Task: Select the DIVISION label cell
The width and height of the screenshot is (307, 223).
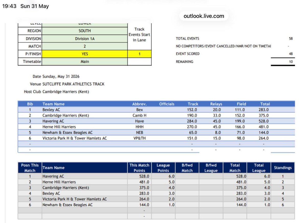Action: tap(30, 39)
